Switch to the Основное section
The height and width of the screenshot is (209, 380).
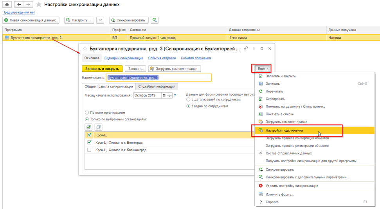tap(92, 58)
